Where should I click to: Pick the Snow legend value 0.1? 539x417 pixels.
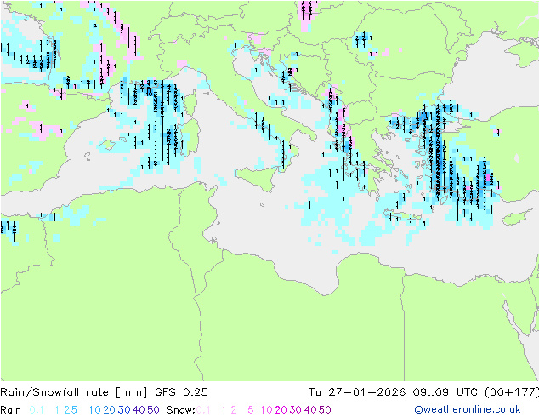(203, 410)
